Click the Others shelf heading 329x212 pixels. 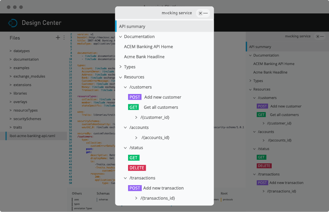(x=77, y=193)
